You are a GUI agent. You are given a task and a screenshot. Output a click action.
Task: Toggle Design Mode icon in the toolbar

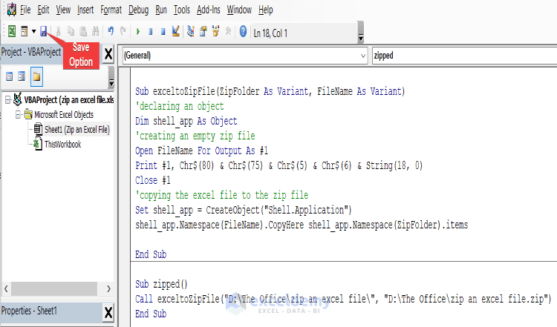(175, 32)
